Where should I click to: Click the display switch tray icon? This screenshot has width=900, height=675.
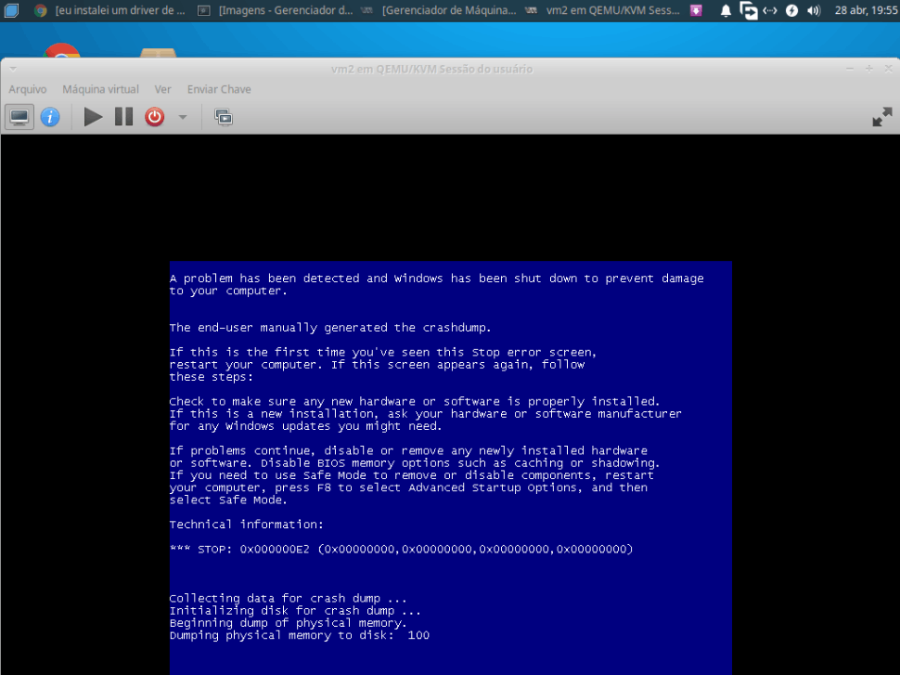coord(748,10)
